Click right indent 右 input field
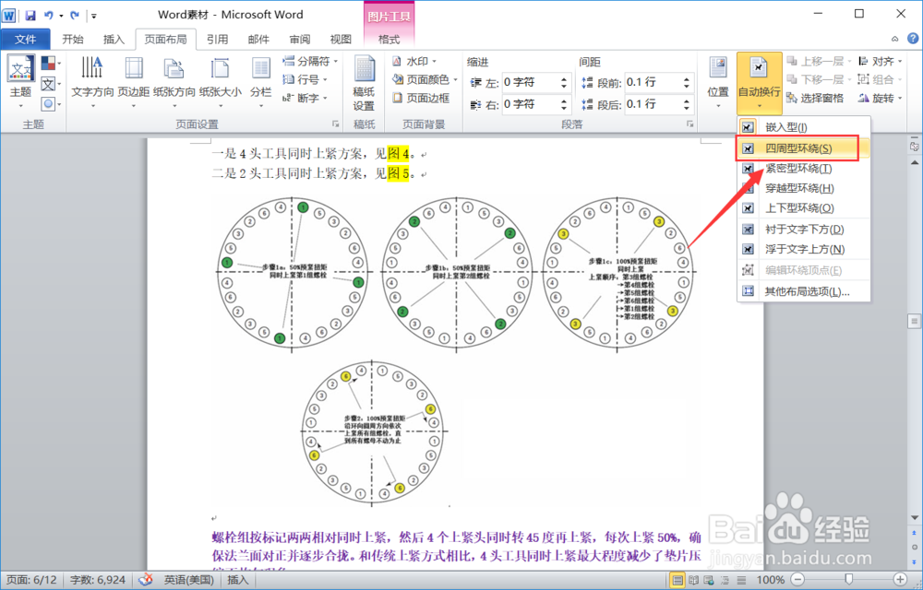The height and width of the screenshot is (590, 923). (530, 104)
